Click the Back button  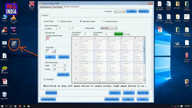50,57
